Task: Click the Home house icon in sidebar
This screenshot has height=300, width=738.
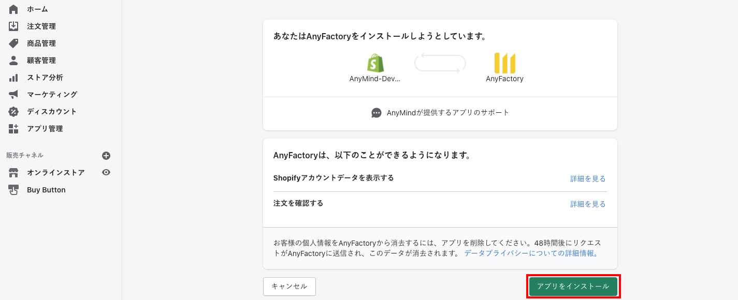Action: click(13, 9)
